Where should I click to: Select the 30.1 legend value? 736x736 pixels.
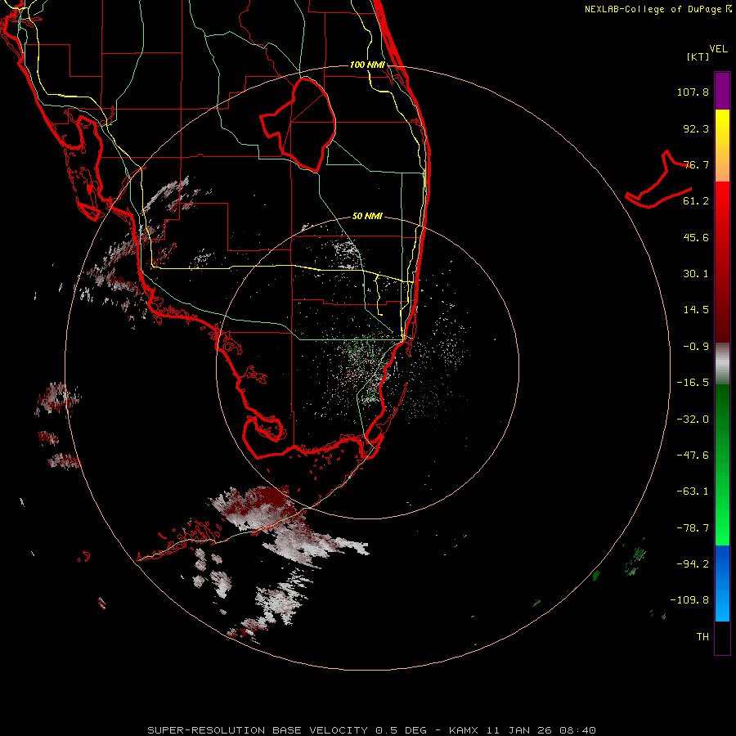(696, 274)
